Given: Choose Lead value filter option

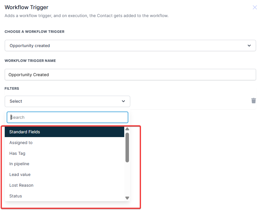Looking at the screenshot, I should point(64,175).
